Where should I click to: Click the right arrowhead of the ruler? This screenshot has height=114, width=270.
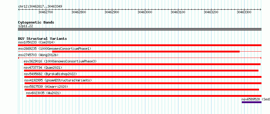[261, 10]
